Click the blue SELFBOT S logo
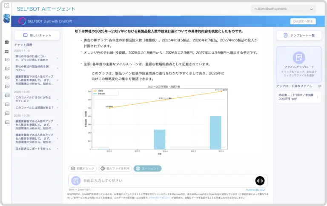The width and height of the screenshot is (327, 206). tap(7, 18)
